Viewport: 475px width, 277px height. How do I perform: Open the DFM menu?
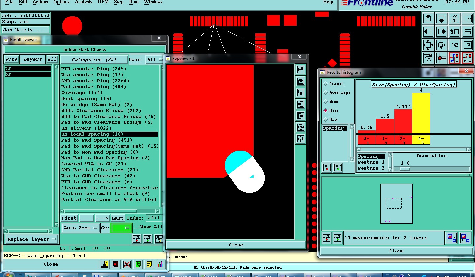[103, 2]
